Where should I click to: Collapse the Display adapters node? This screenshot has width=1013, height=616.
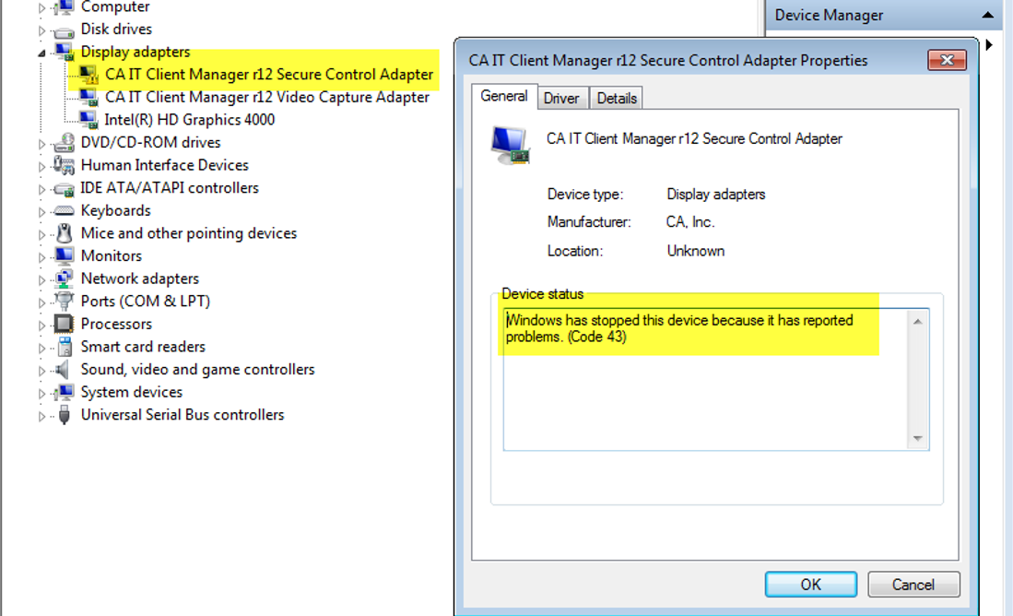coord(42,53)
